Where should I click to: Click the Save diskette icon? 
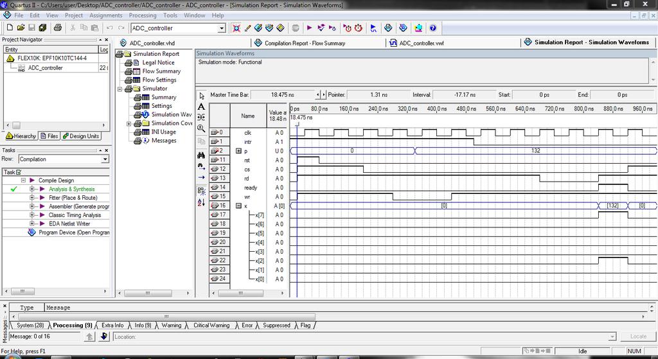click(x=31, y=28)
